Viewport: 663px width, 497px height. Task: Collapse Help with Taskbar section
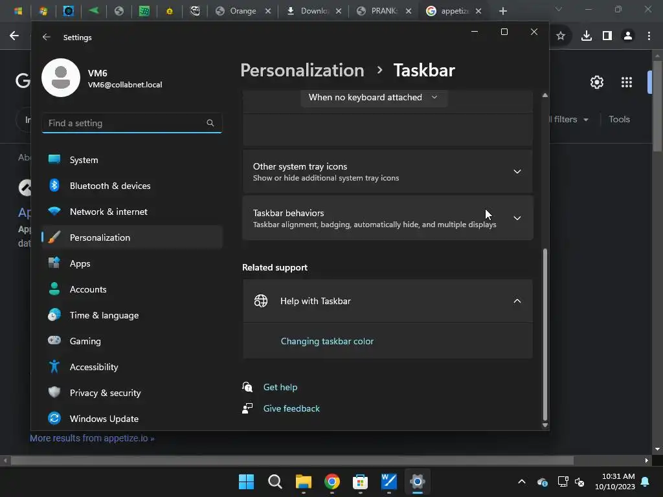click(388, 301)
